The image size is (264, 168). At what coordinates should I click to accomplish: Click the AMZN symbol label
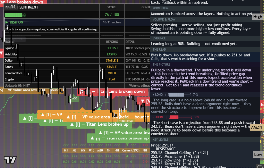[x=257, y=127]
